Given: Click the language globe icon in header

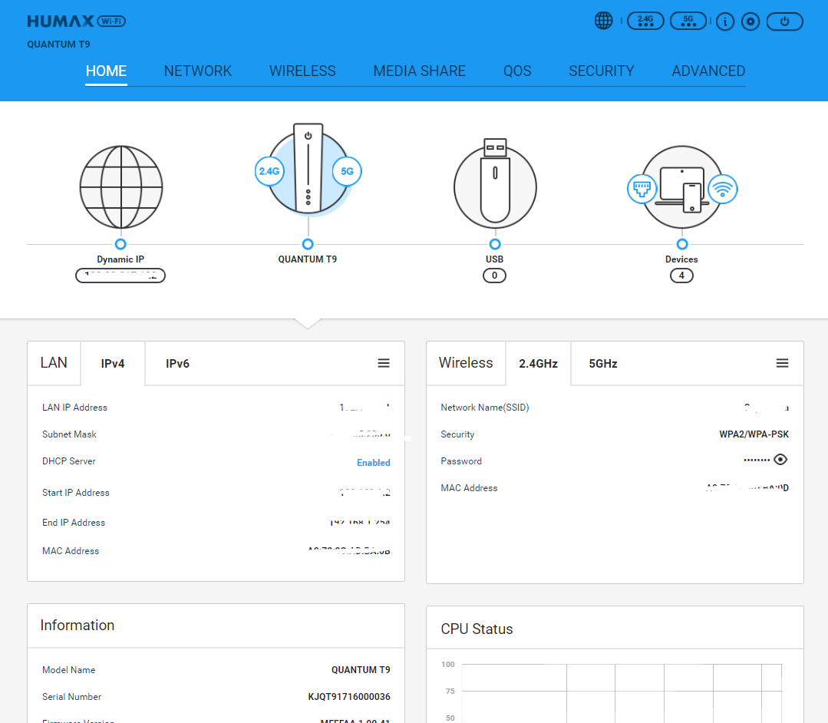Looking at the screenshot, I should coord(603,21).
